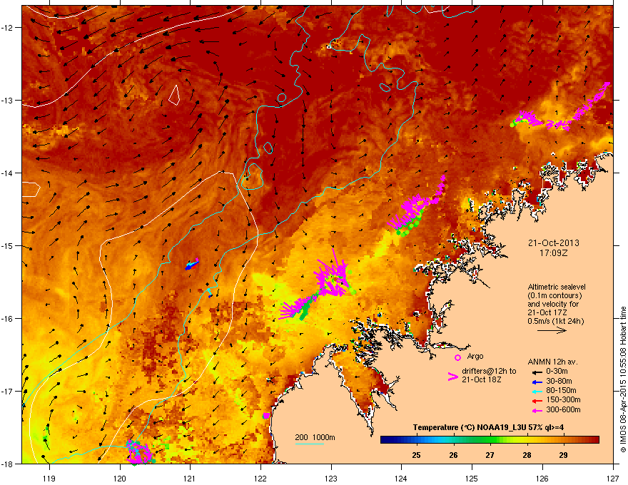Image resolution: width=628 pixels, height=485 pixels.
Task: Select the magenta 300-600m arrow legend icon
Action: [537, 410]
